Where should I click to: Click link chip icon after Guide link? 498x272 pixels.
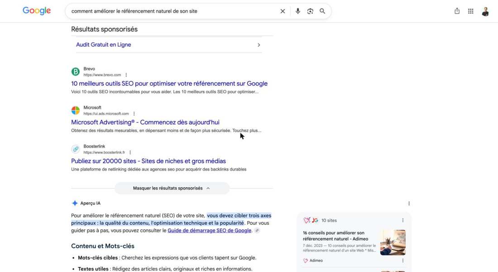click(x=257, y=230)
